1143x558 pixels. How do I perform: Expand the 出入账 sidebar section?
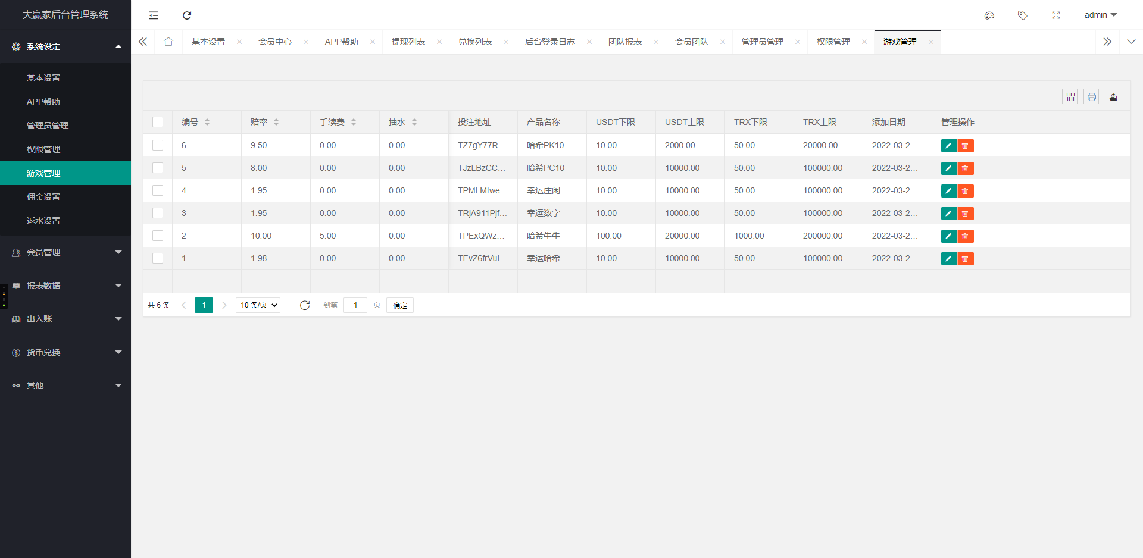point(65,319)
